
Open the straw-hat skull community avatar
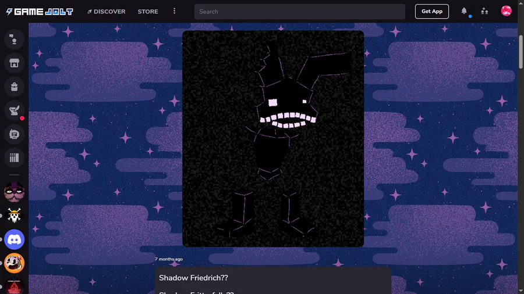tap(14, 216)
